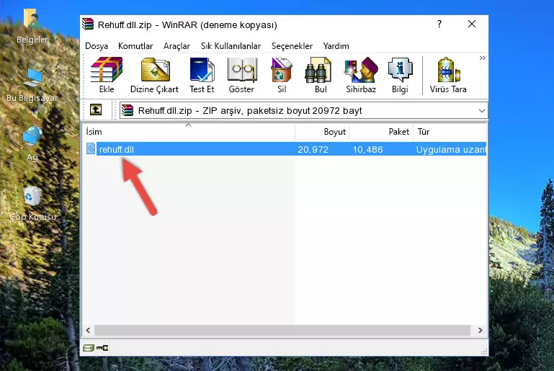The height and width of the screenshot is (371, 554).
Task: Click the Virüs Tara scan icon
Action: (448, 75)
